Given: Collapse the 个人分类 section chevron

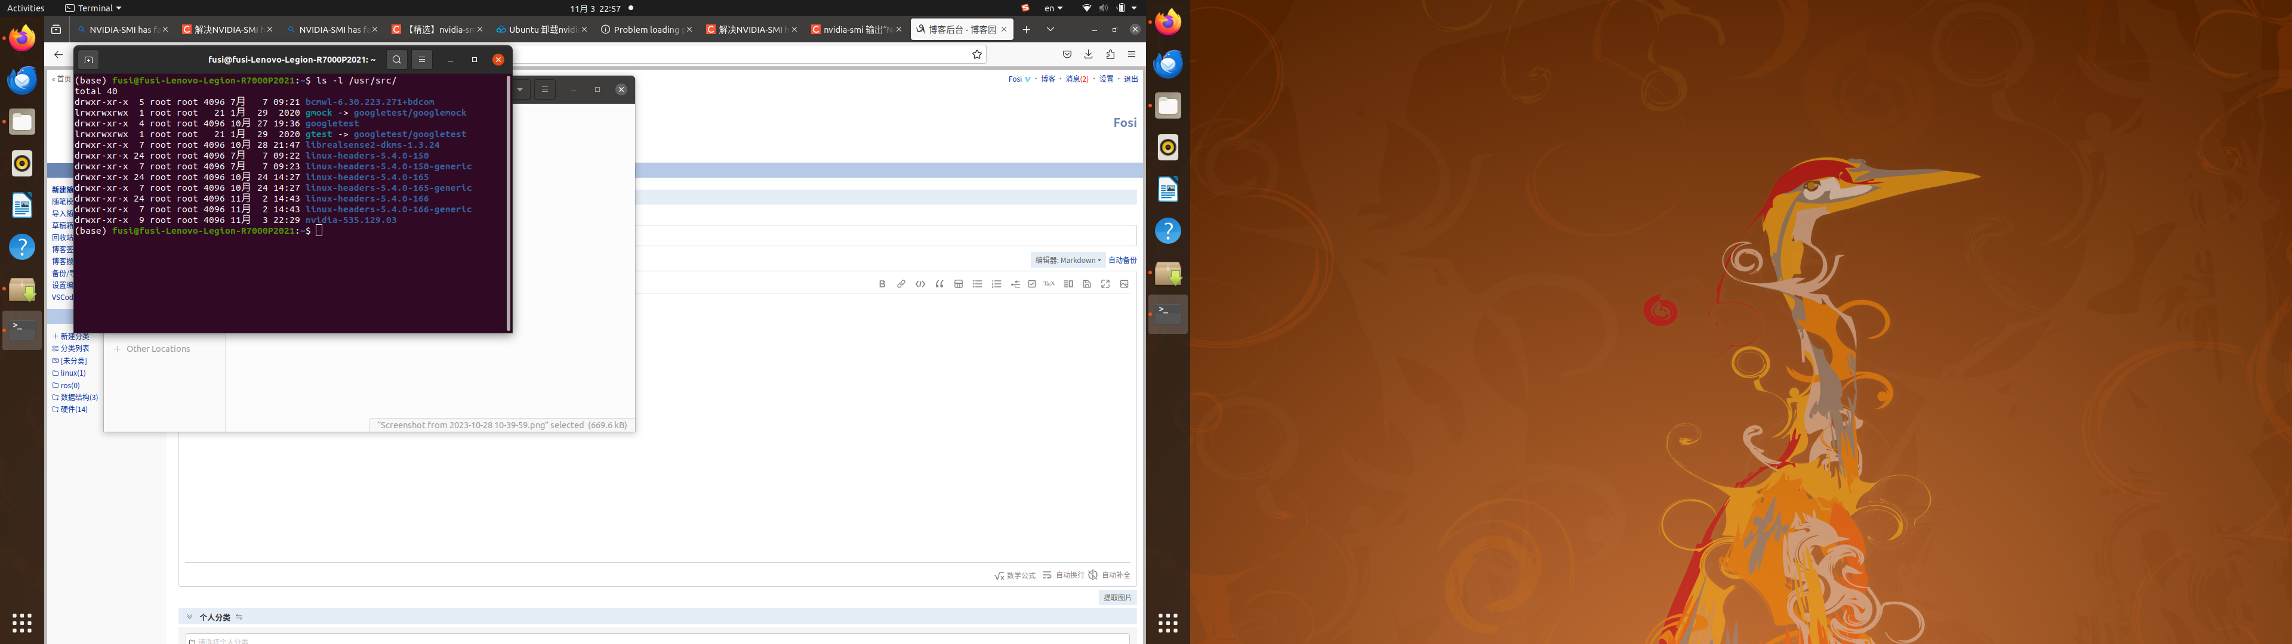Looking at the screenshot, I should [x=190, y=617].
